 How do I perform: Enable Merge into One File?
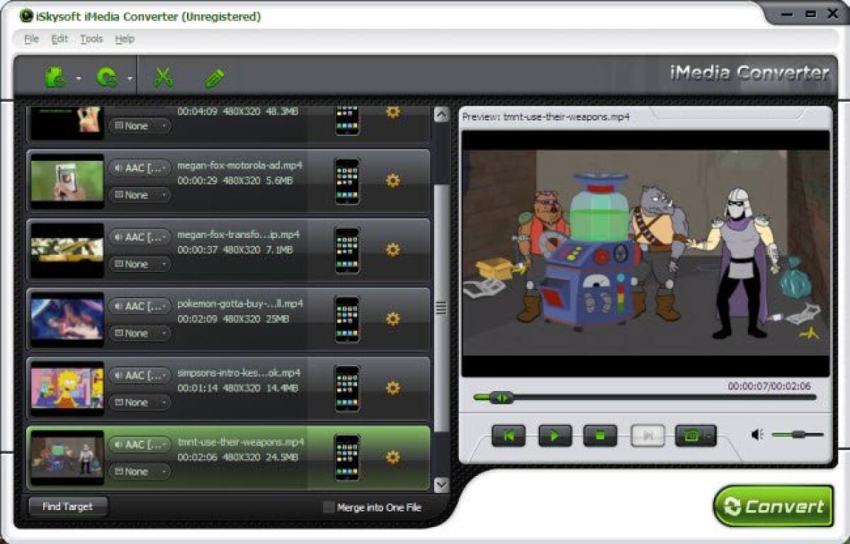click(x=329, y=507)
